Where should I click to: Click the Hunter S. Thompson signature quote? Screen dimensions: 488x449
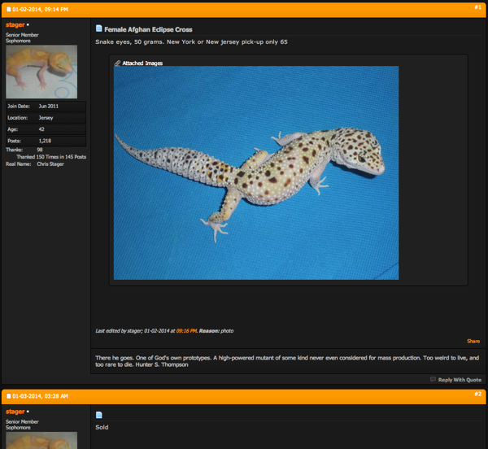287,361
